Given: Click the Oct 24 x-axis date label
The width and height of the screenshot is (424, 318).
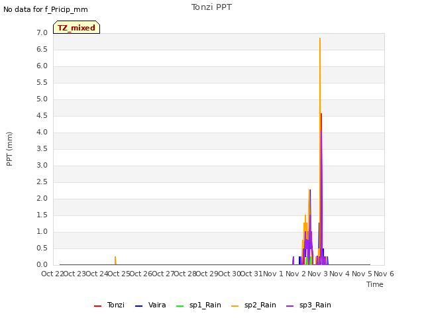Looking at the screenshot, I should pyautogui.click(x=97, y=274).
